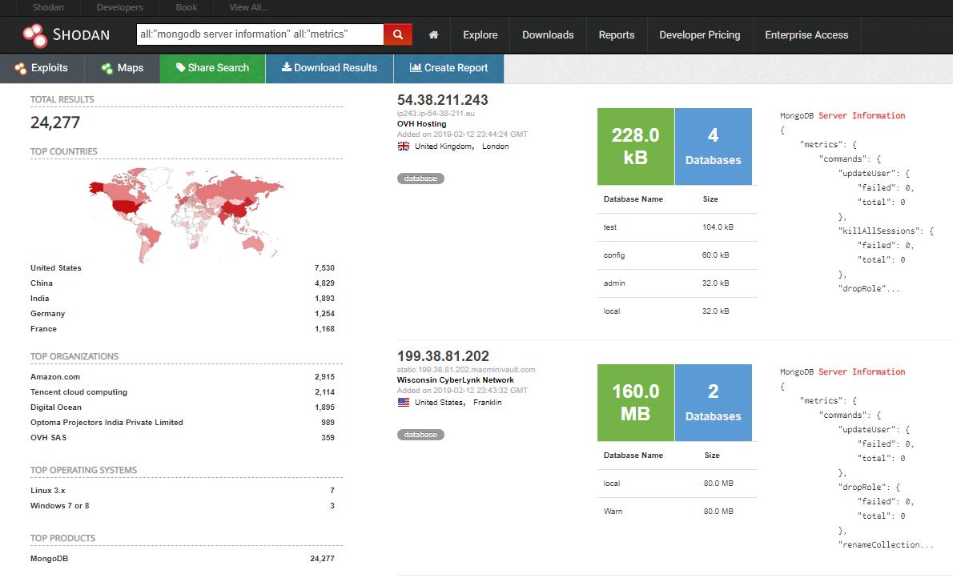Click the world map of top countries
This screenshot has height=578, width=953.
[187, 214]
